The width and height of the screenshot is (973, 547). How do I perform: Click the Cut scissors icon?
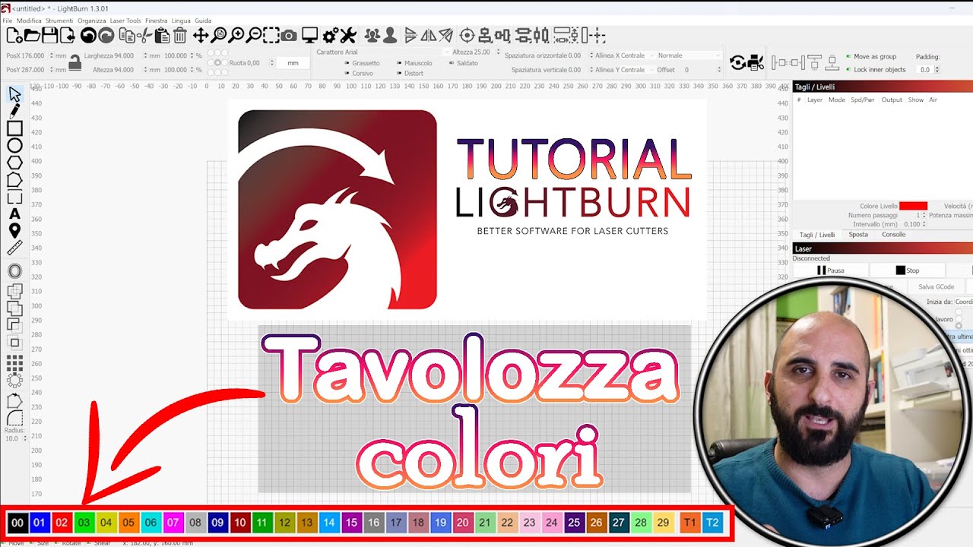(144, 35)
